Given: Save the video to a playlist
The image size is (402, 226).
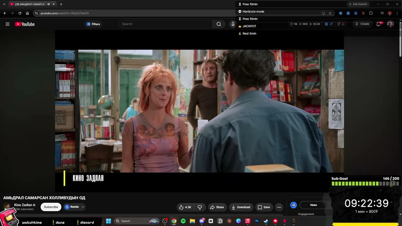Looking at the screenshot, I should 264,207.
